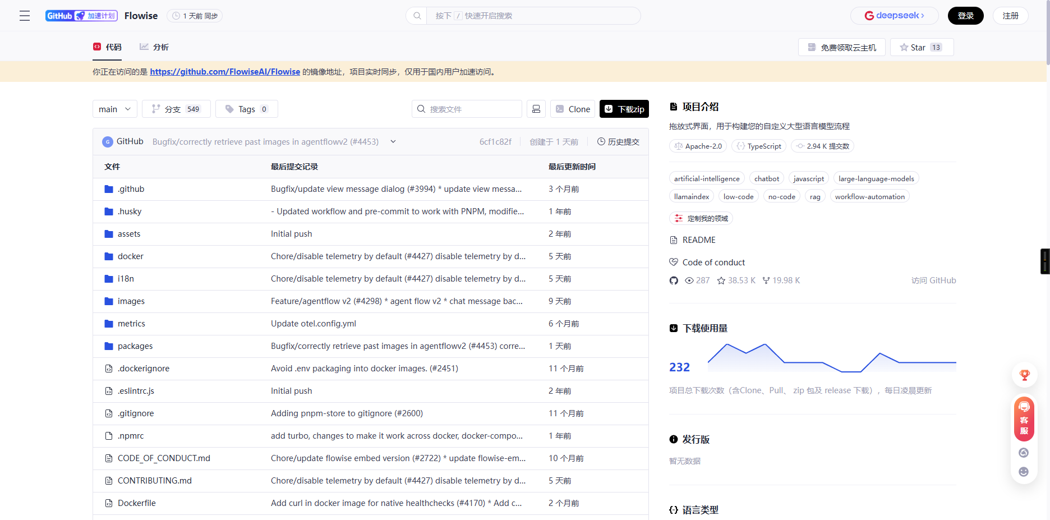Open the packages folder
Image resolution: width=1050 pixels, height=520 pixels.
coord(135,346)
